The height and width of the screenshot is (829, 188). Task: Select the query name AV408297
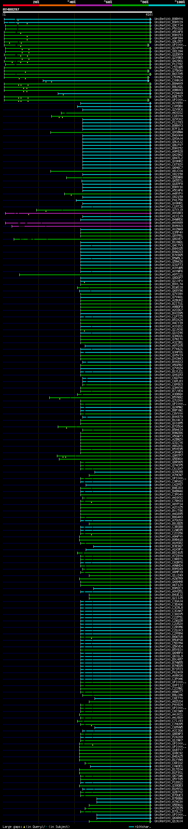tap(11, 9)
